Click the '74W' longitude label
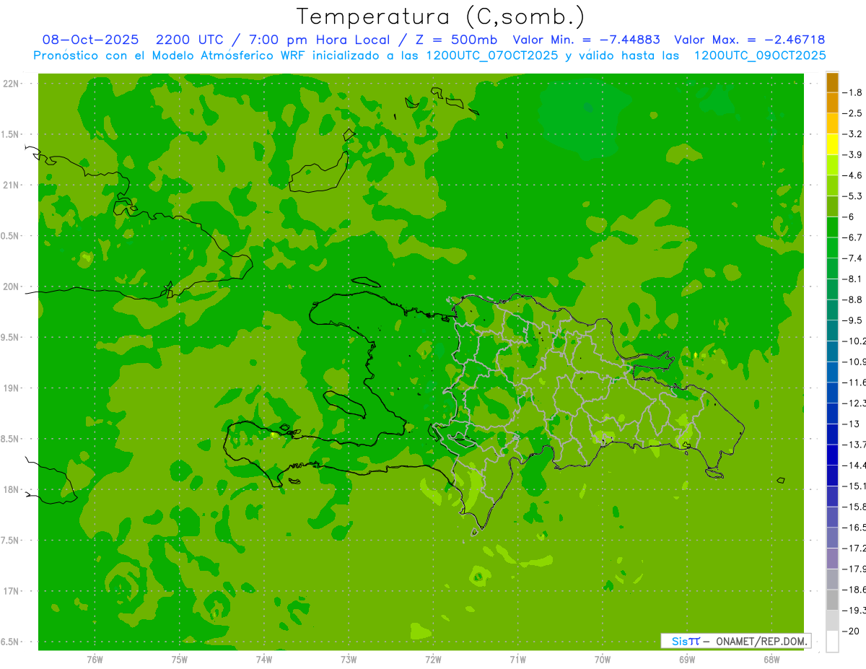This screenshot has height=669, width=866. (x=264, y=660)
